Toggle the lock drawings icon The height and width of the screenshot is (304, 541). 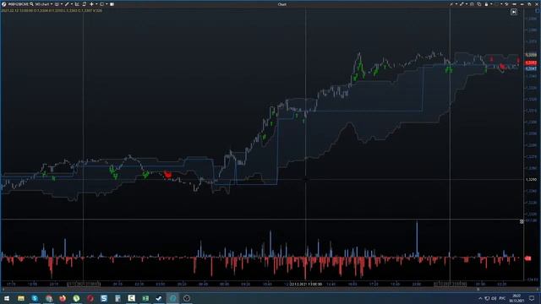coord(487,4)
